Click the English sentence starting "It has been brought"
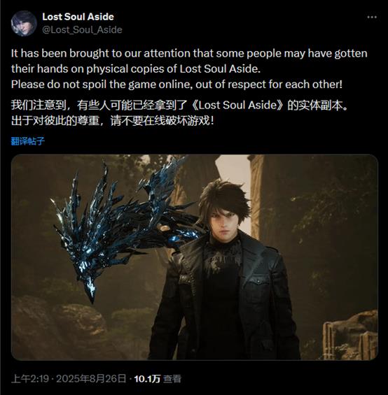 [x=189, y=61]
